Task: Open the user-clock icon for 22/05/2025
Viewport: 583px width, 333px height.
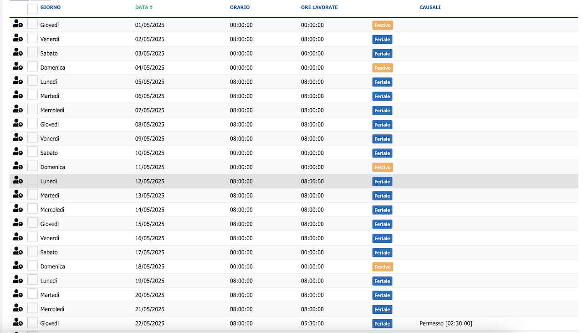Action: pyautogui.click(x=18, y=322)
